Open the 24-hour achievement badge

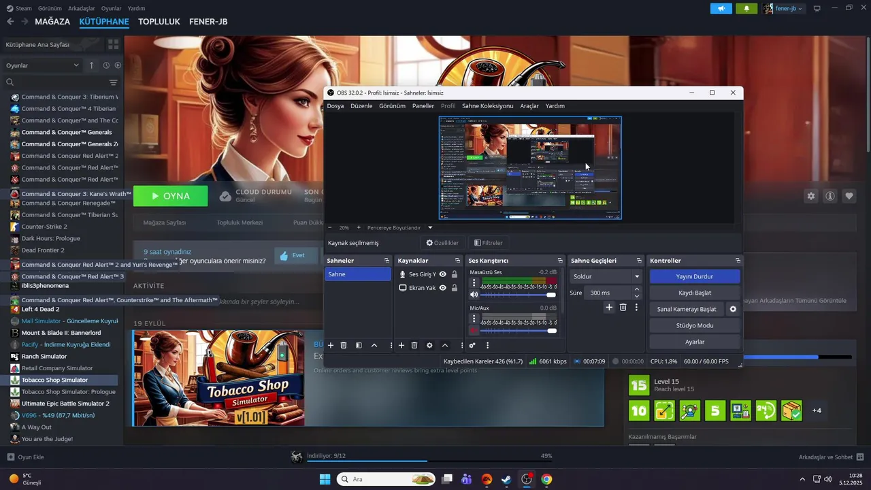[x=766, y=410]
